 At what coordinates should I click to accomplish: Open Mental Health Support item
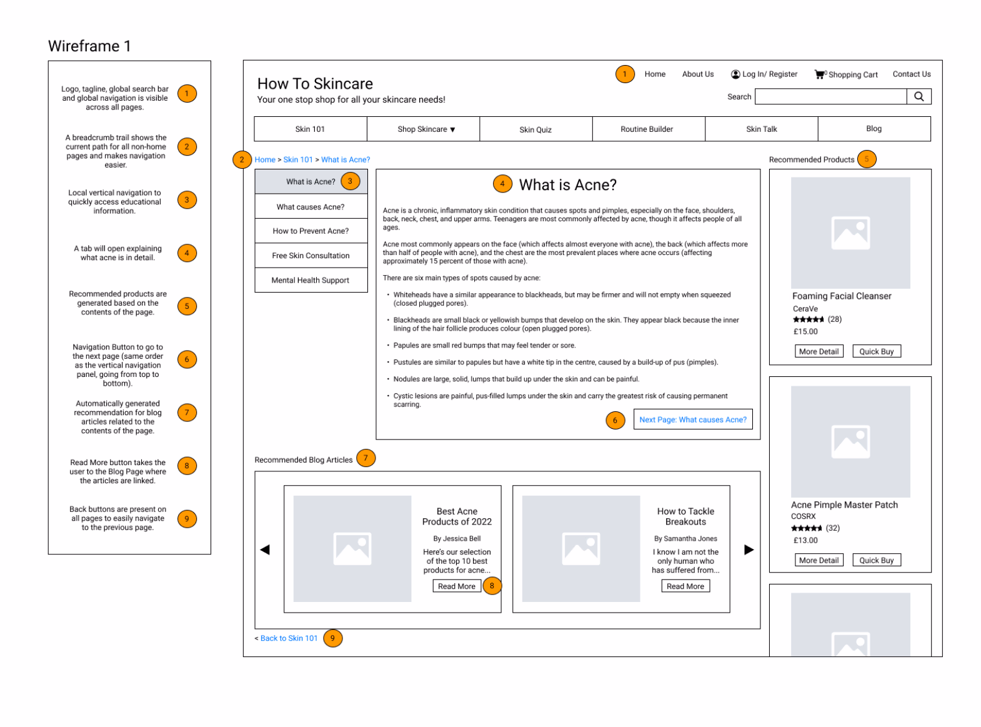(311, 281)
